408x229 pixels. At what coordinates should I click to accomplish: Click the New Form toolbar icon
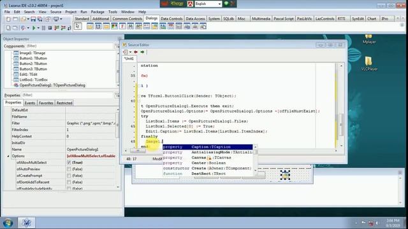[15, 19]
